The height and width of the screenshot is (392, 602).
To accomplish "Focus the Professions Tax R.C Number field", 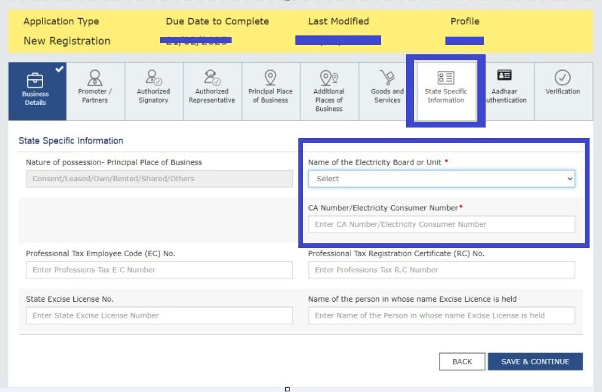I will [441, 270].
